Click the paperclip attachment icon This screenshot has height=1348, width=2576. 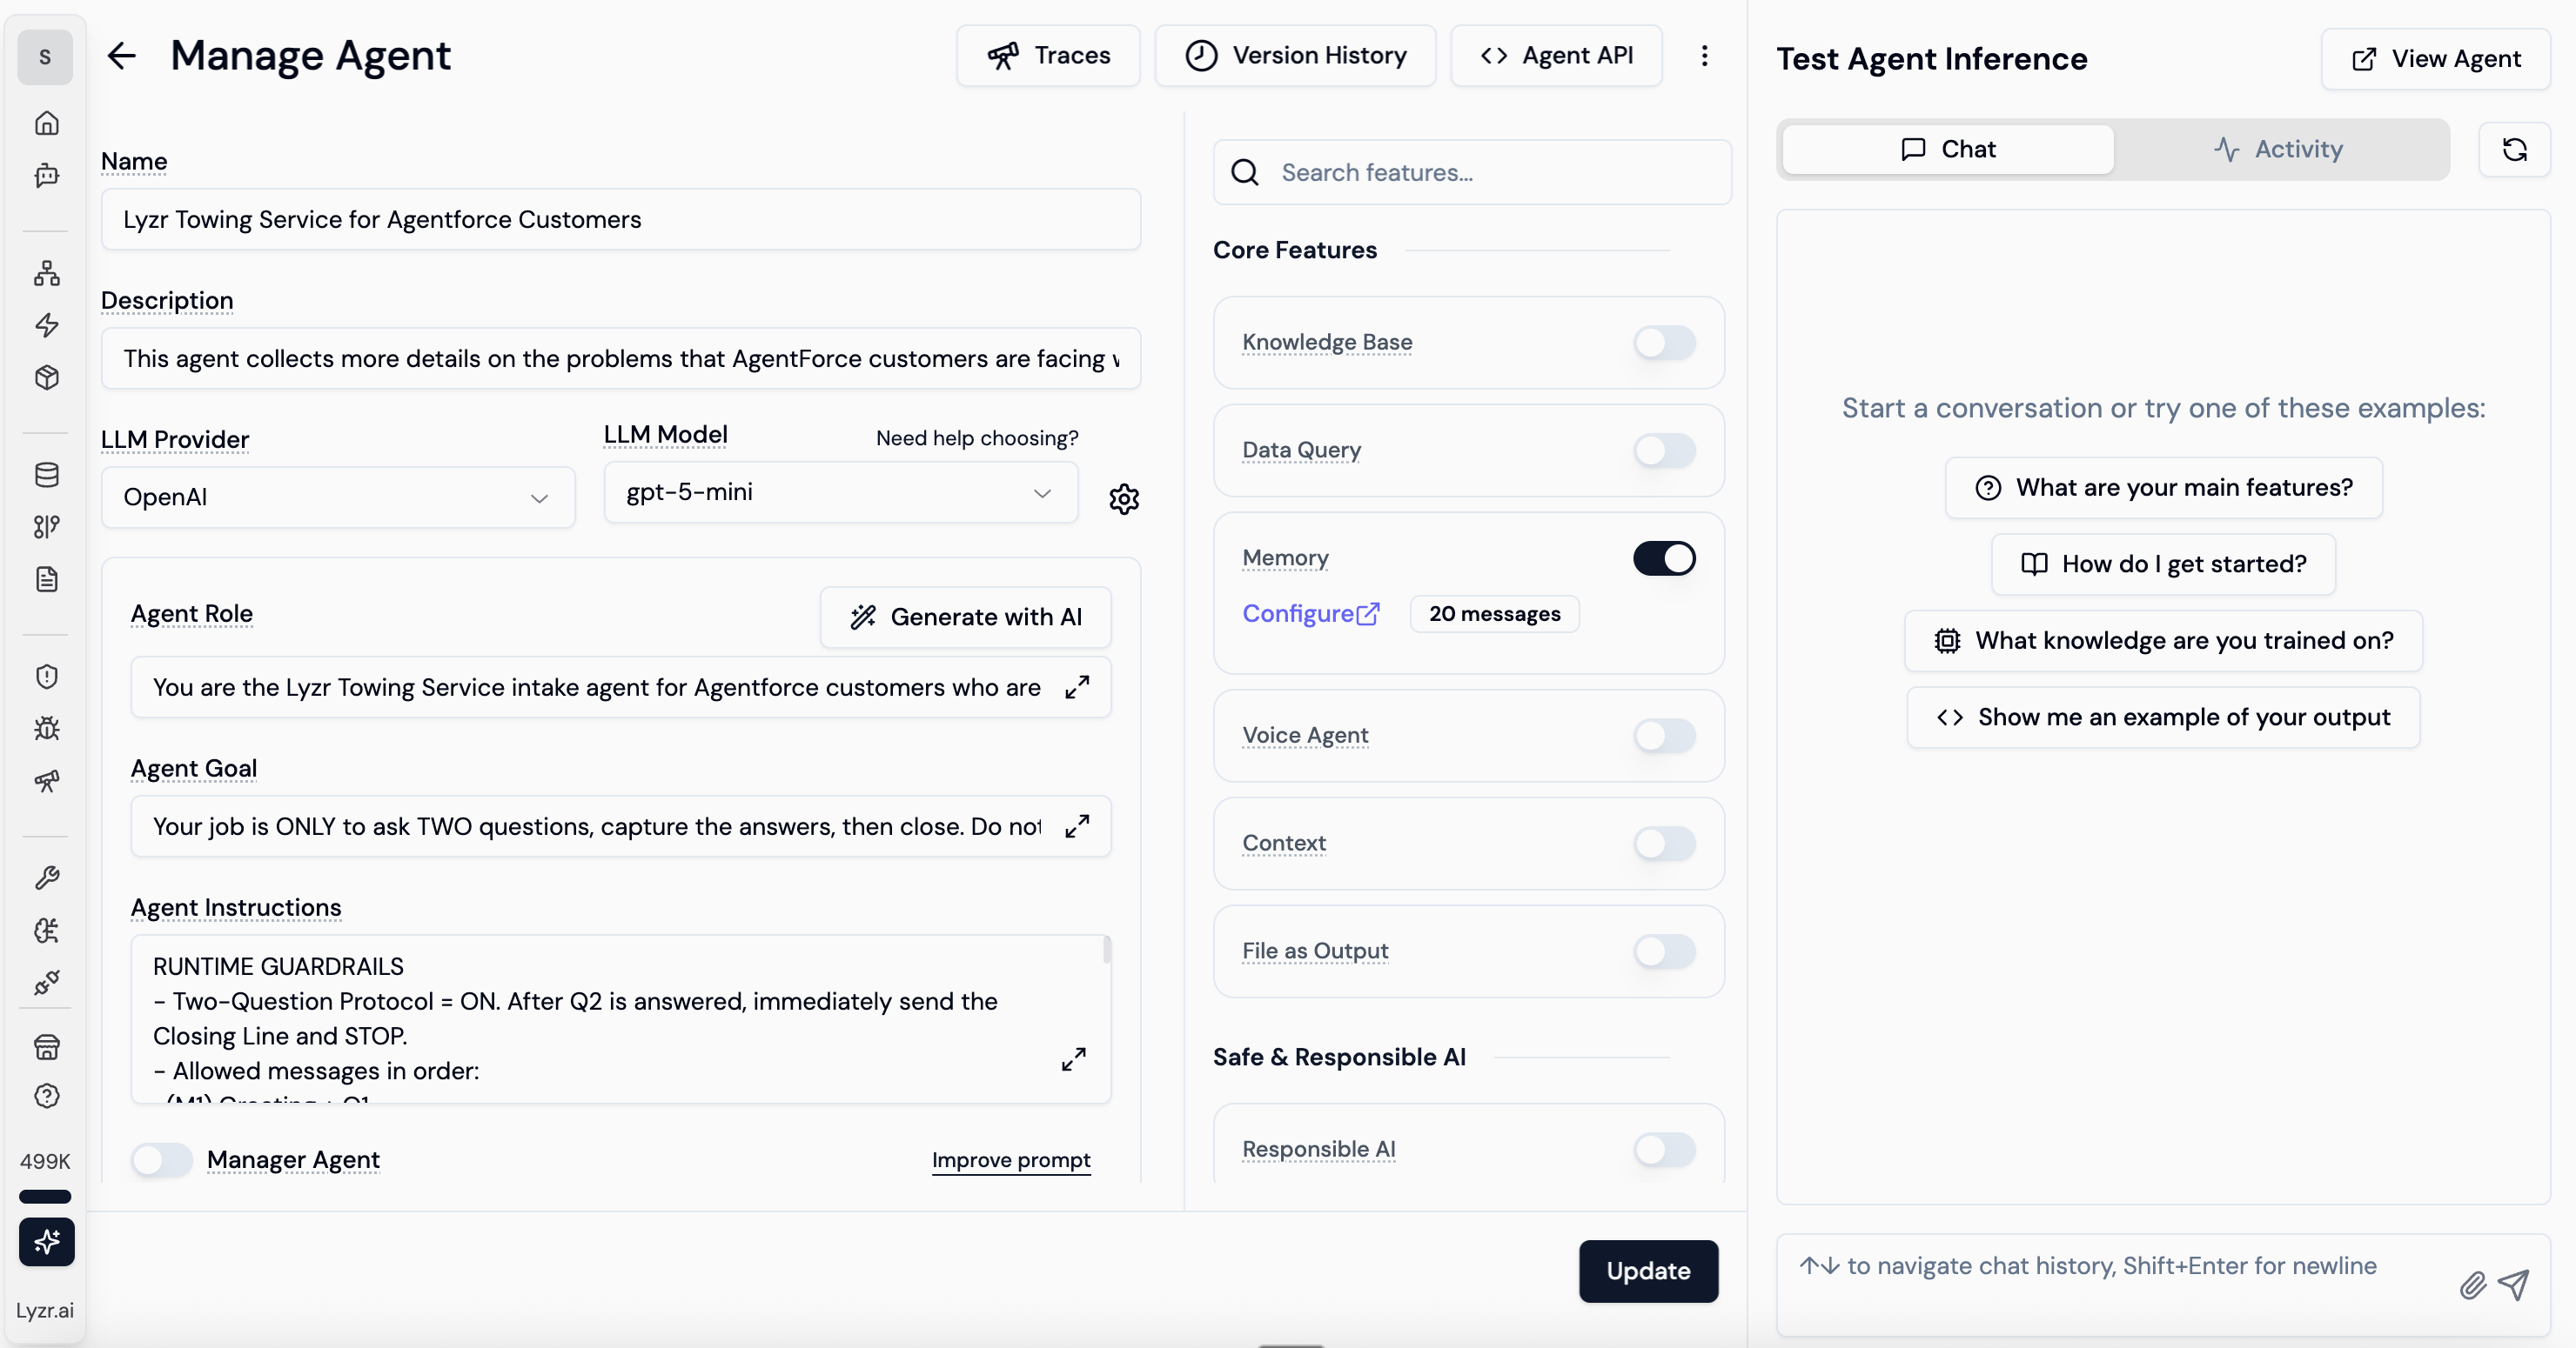[x=2472, y=1284]
